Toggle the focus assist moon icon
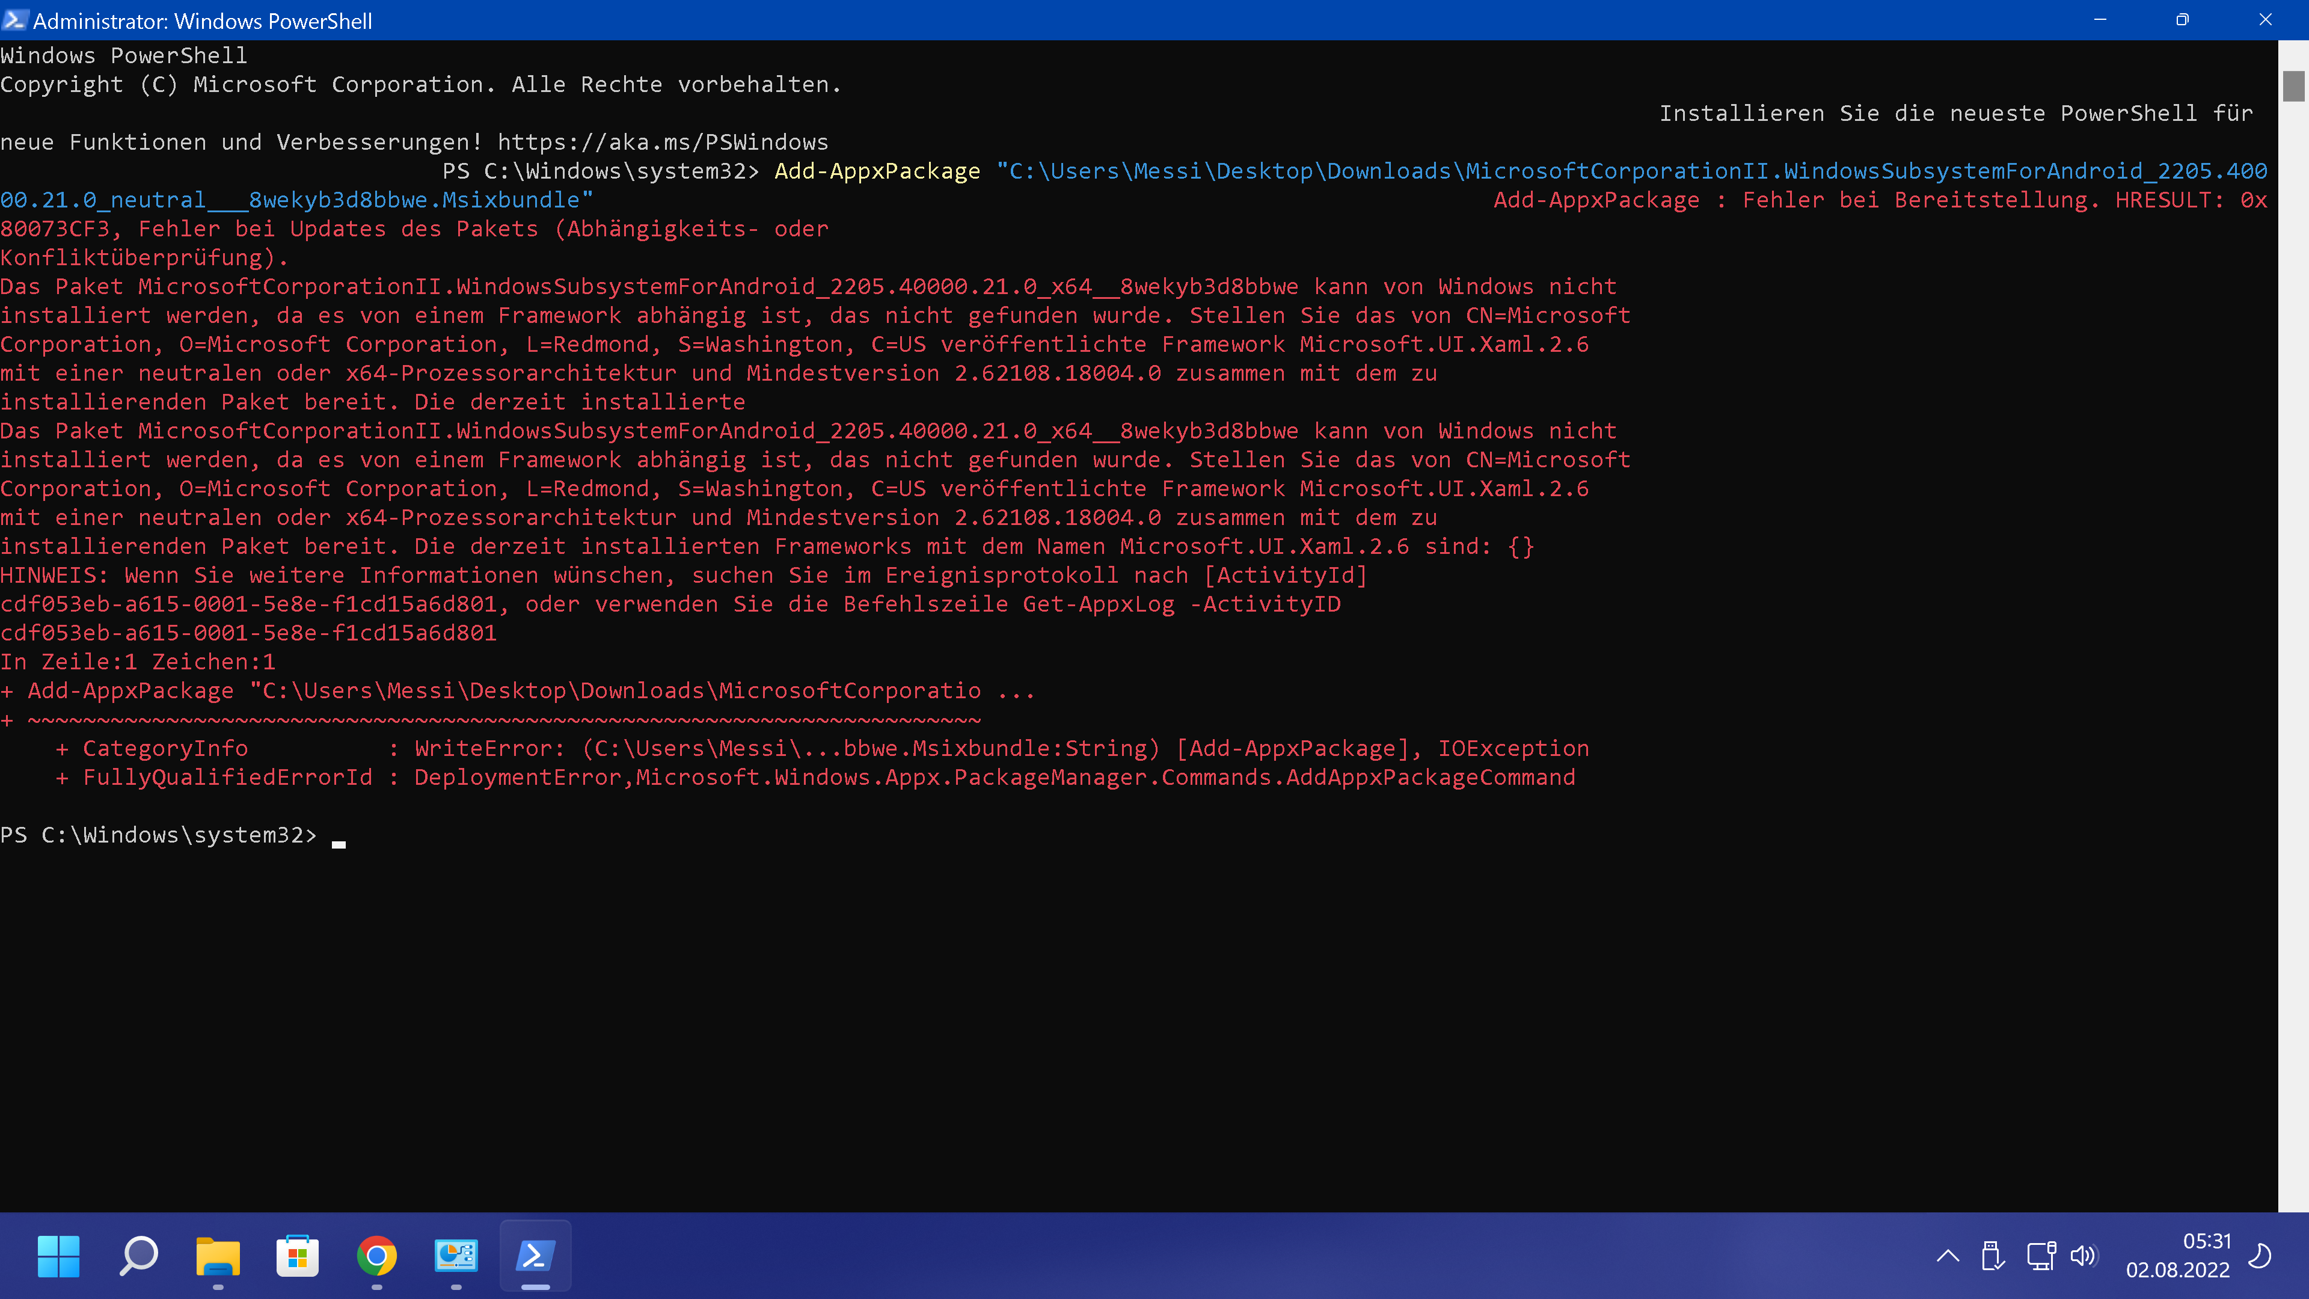2309x1299 pixels. point(2260,1256)
